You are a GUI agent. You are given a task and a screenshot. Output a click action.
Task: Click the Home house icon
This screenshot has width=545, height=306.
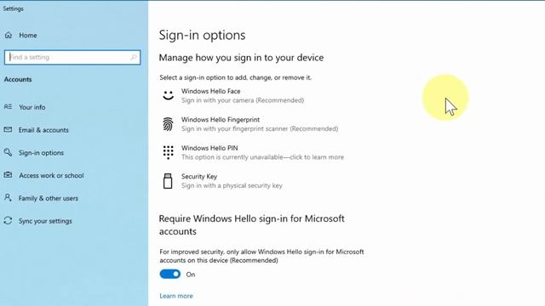(9, 35)
